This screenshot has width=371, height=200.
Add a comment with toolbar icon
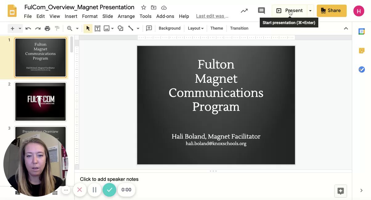pos(149,28)
